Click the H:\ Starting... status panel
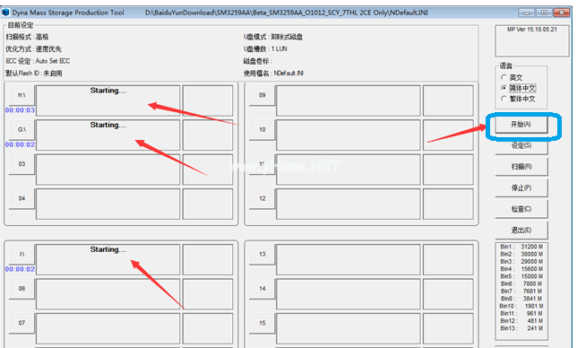The height and width of the screenshot is (348, 577). click(x=108, y=100)
